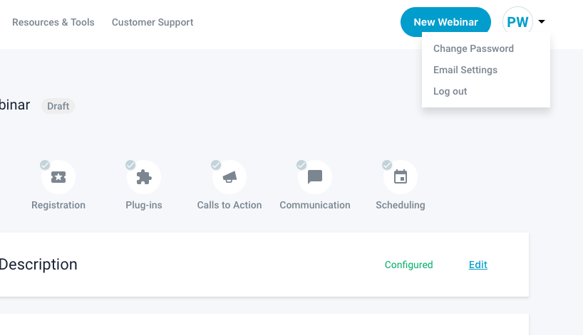Collapse the account dropdown arrow

542,22
